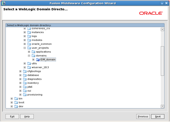Select the applications label
The width and height of the screenshot is (170, 122).
(x=43, y=52)
